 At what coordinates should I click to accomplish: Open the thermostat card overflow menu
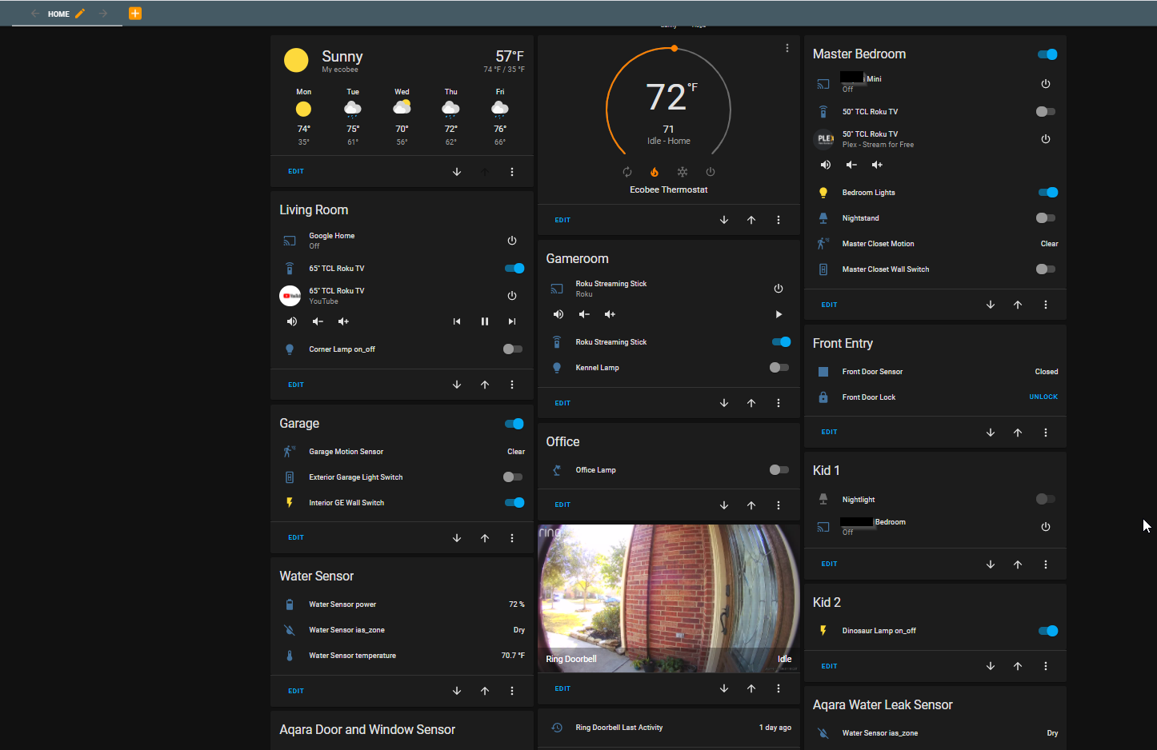point(778,219)
